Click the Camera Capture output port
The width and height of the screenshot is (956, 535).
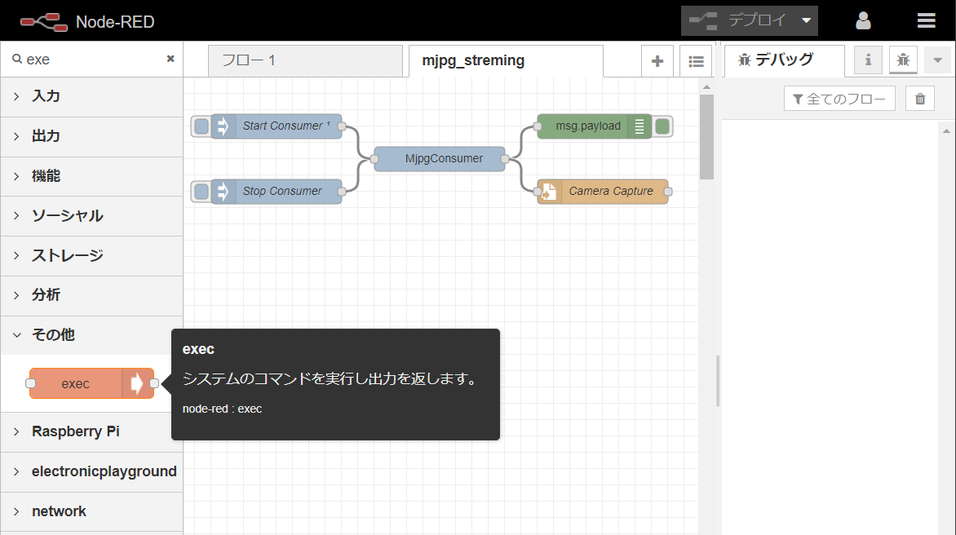coord(668,192)
